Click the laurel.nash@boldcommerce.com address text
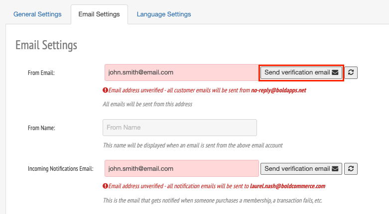389x214 pixels. pos(287,186)
